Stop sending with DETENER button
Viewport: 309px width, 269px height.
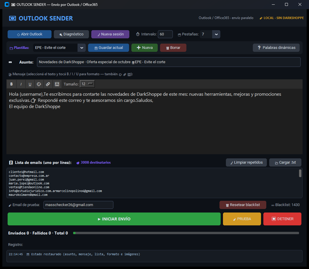coord(282,219)
